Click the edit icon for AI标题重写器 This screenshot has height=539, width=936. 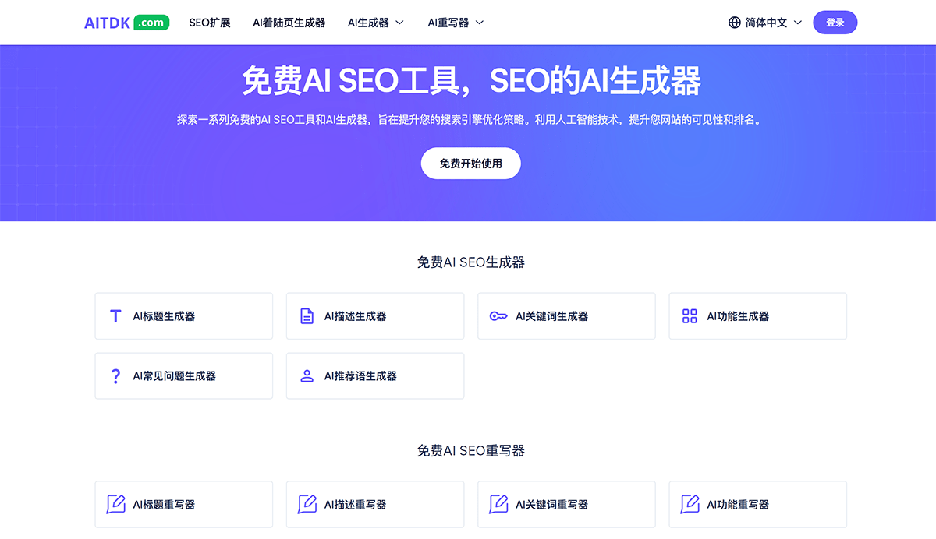[115, 504]
